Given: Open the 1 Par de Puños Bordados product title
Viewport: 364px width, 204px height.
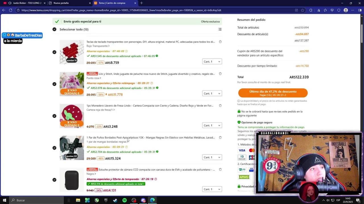Looking at the screenshot, I should click(151, 138).
